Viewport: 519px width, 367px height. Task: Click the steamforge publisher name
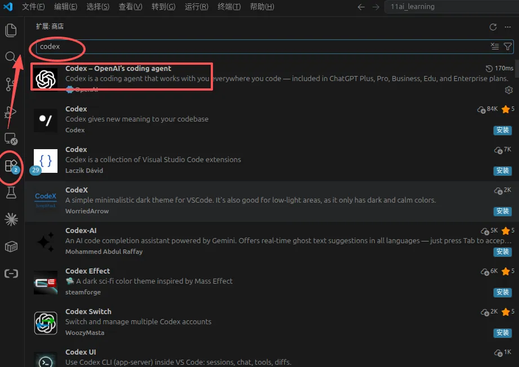(x=83, y=292)
